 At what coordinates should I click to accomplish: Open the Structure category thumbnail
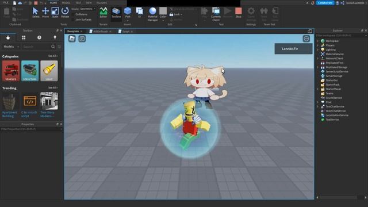point(30,71)
